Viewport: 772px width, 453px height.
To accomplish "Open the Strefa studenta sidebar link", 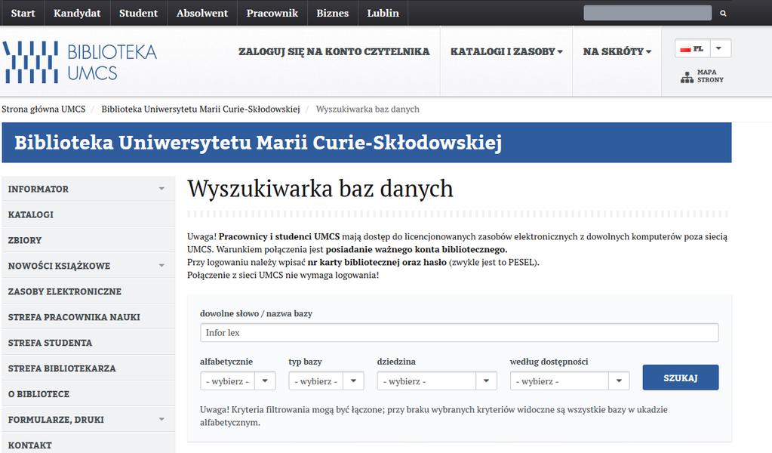I will coord(88,342).
